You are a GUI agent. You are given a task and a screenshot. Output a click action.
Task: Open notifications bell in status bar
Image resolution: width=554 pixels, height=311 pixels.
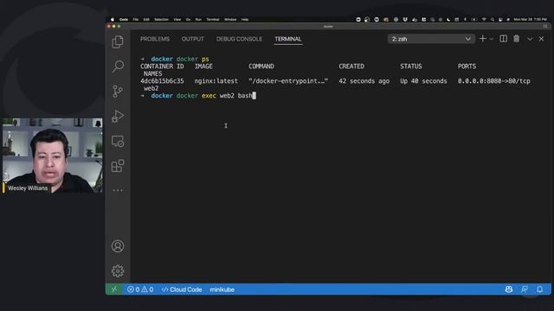[x=539, y=289]
